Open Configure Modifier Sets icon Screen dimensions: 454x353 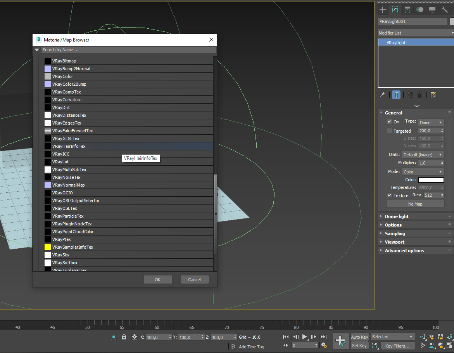point(433,95)
